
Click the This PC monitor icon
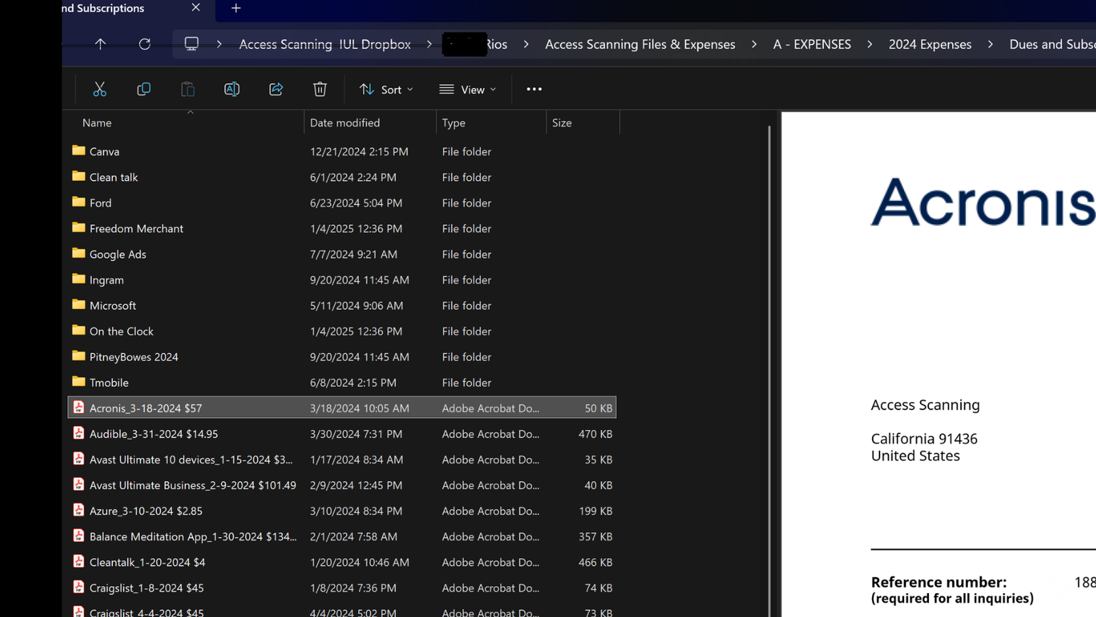192,44
